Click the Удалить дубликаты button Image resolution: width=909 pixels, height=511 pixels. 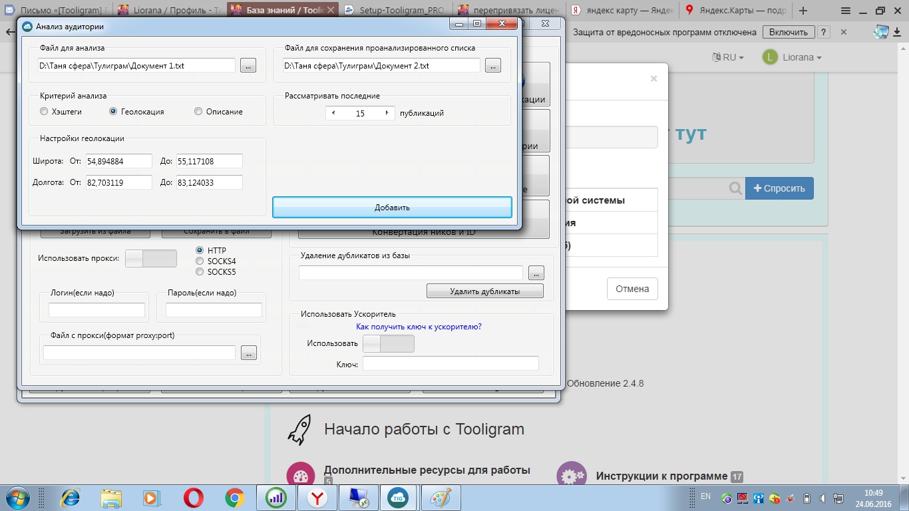tap(484, 291)
